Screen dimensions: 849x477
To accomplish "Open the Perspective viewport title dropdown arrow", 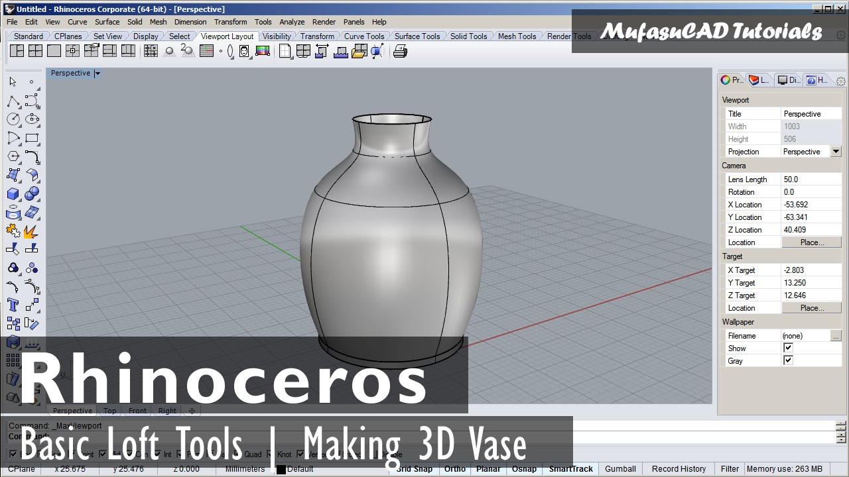I will (x=97, y=74).
